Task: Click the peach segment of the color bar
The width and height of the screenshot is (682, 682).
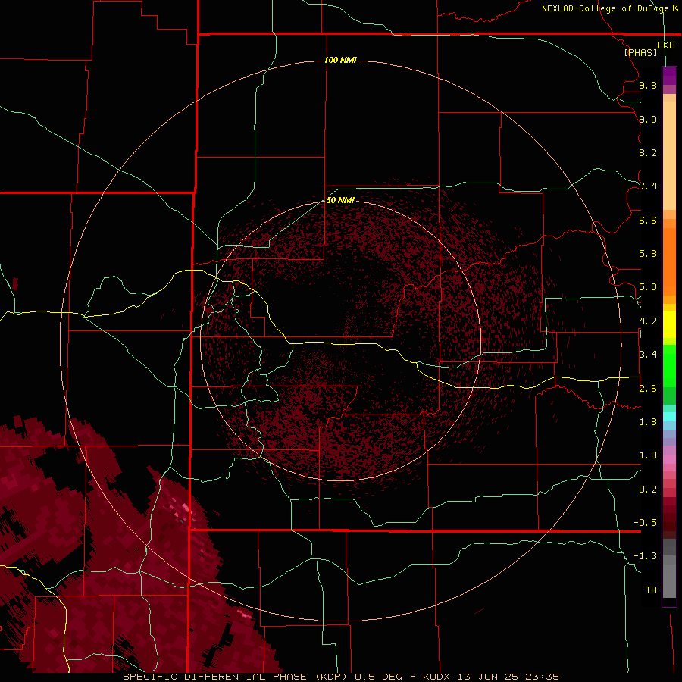Action: click(x=669, y=155)
